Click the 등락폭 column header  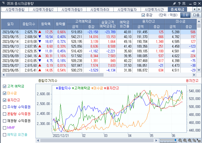point(46,24)
